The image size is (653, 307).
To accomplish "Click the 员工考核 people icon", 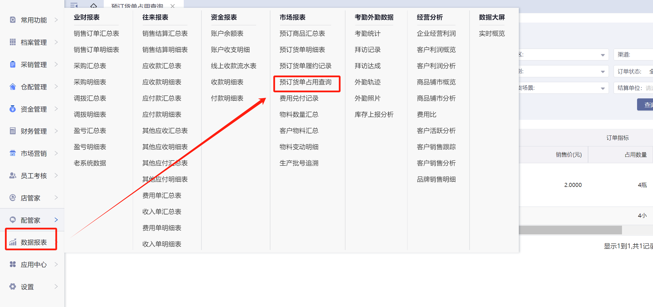I will tap(13, 175).
